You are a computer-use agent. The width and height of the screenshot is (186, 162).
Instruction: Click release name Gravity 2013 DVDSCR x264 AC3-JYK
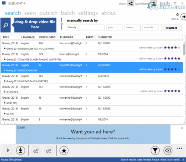[x=30, y=49]
